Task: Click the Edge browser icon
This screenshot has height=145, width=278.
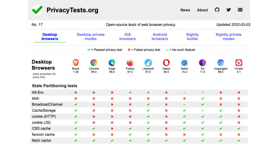Action: coord(112,63)
